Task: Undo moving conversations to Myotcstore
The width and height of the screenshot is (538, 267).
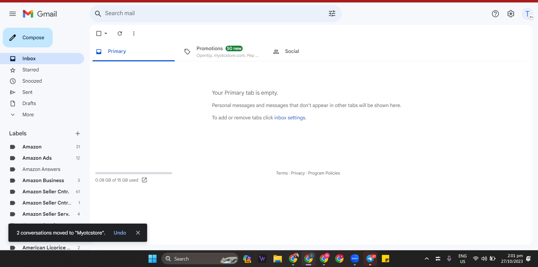Action: point(120,233)
